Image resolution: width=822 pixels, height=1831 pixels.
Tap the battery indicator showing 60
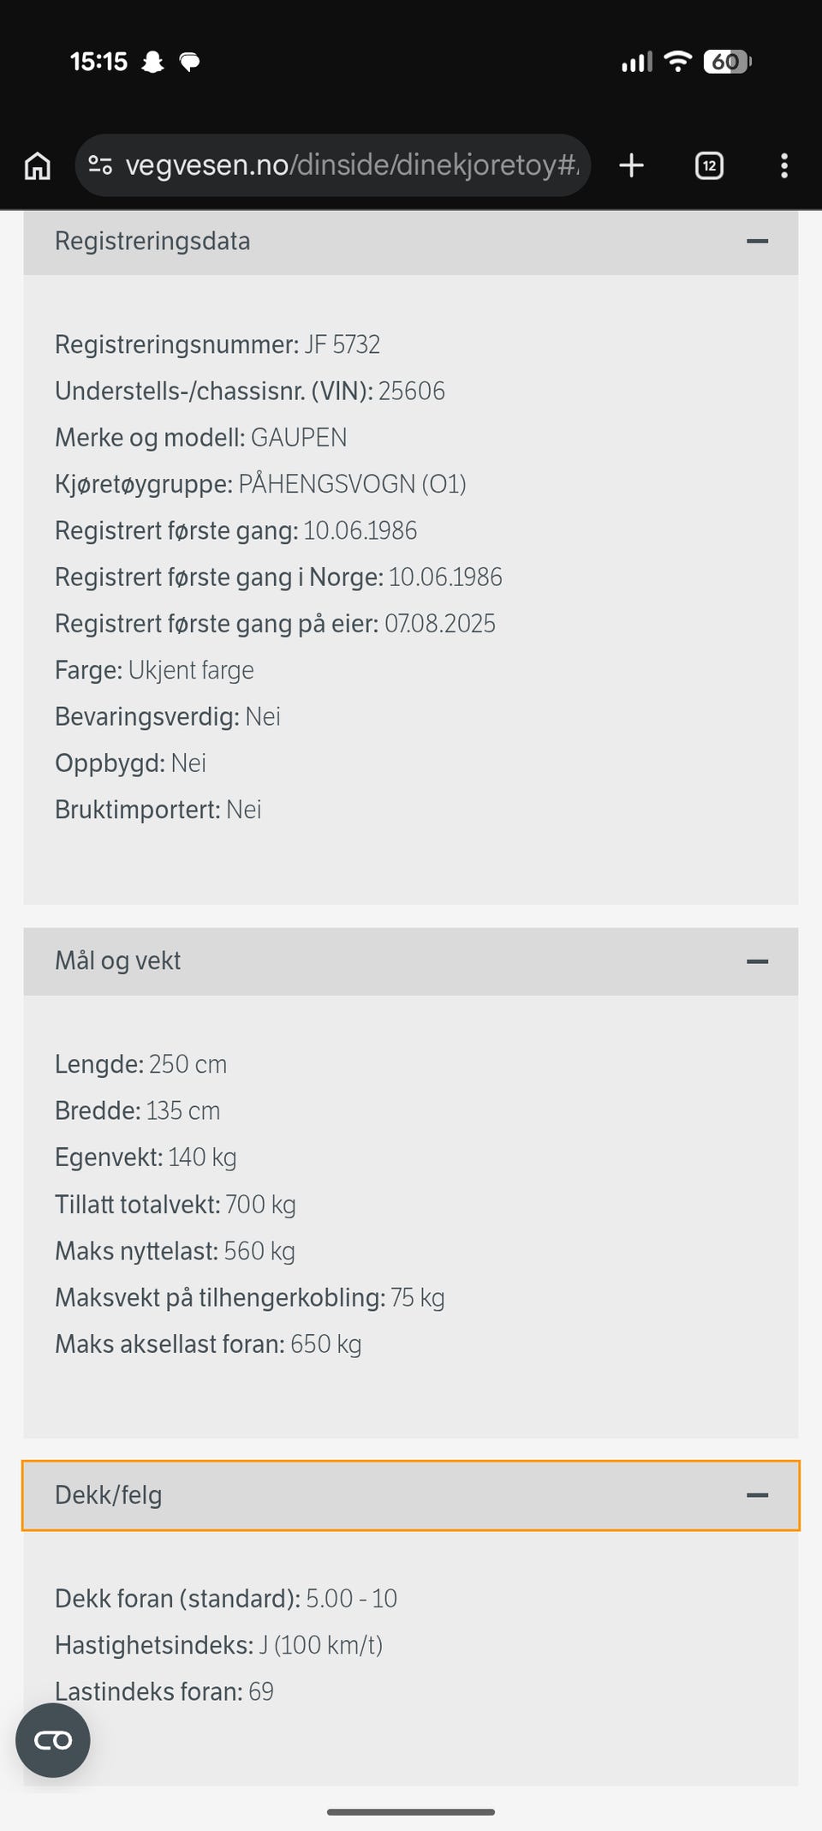point(727,62)
